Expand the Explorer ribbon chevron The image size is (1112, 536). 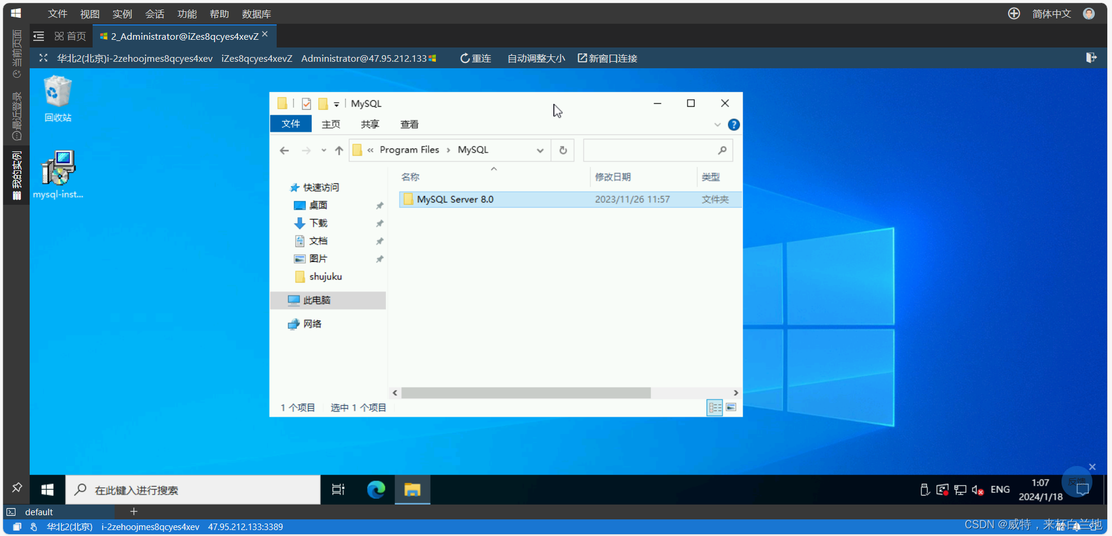point(717,125)
